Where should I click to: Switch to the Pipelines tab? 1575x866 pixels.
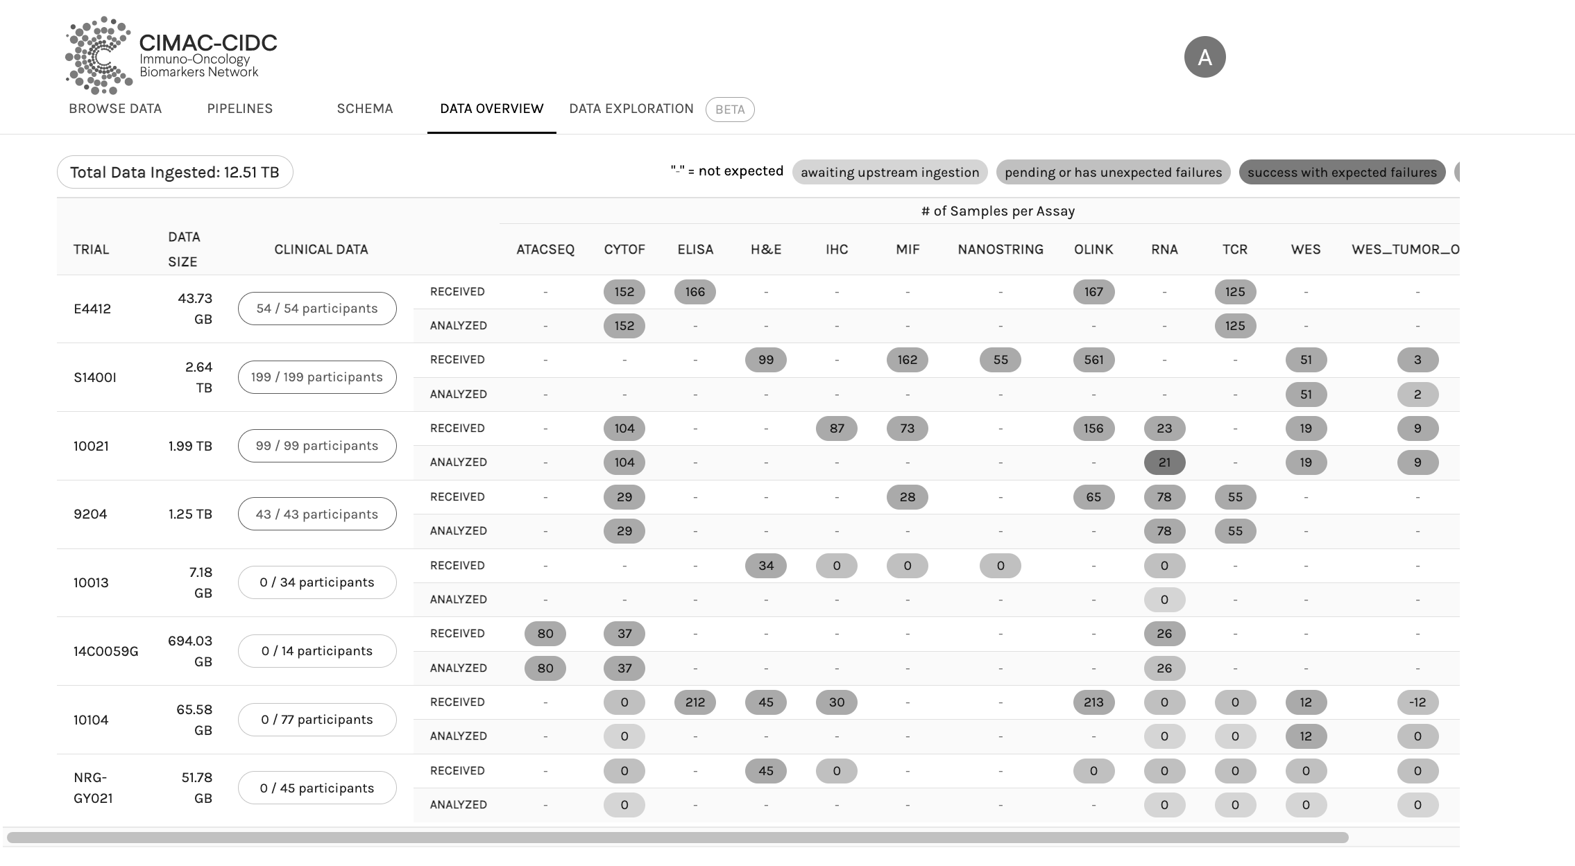pyautogui.click(x=240, y=109)
